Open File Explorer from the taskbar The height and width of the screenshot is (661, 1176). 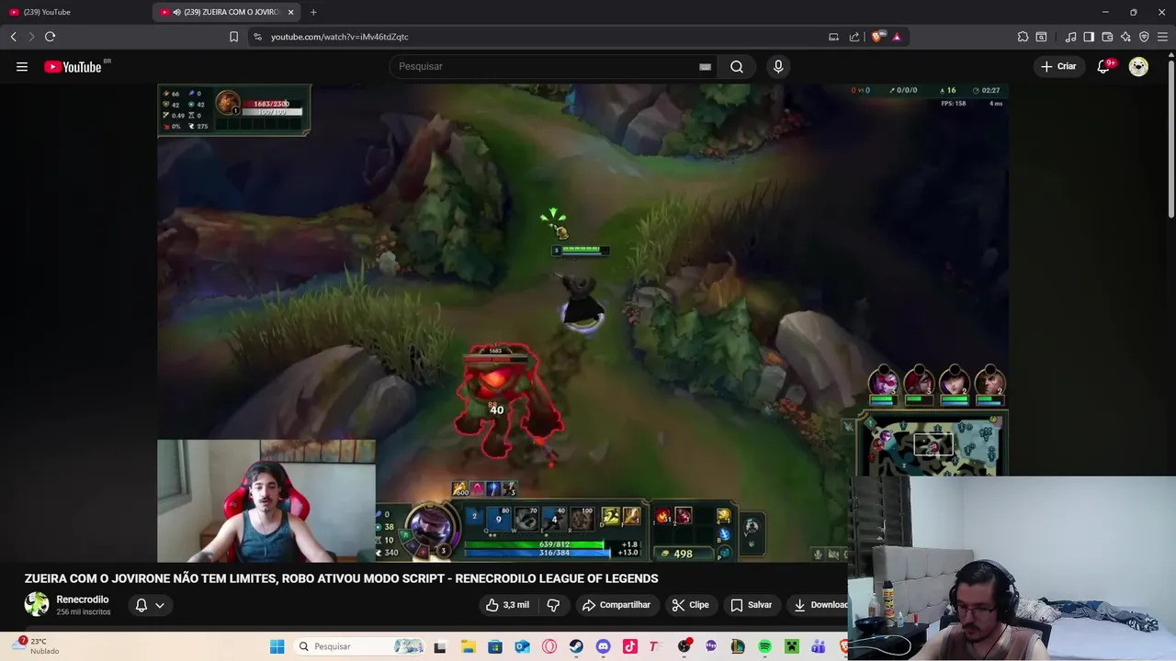click(x=468, y=646)
